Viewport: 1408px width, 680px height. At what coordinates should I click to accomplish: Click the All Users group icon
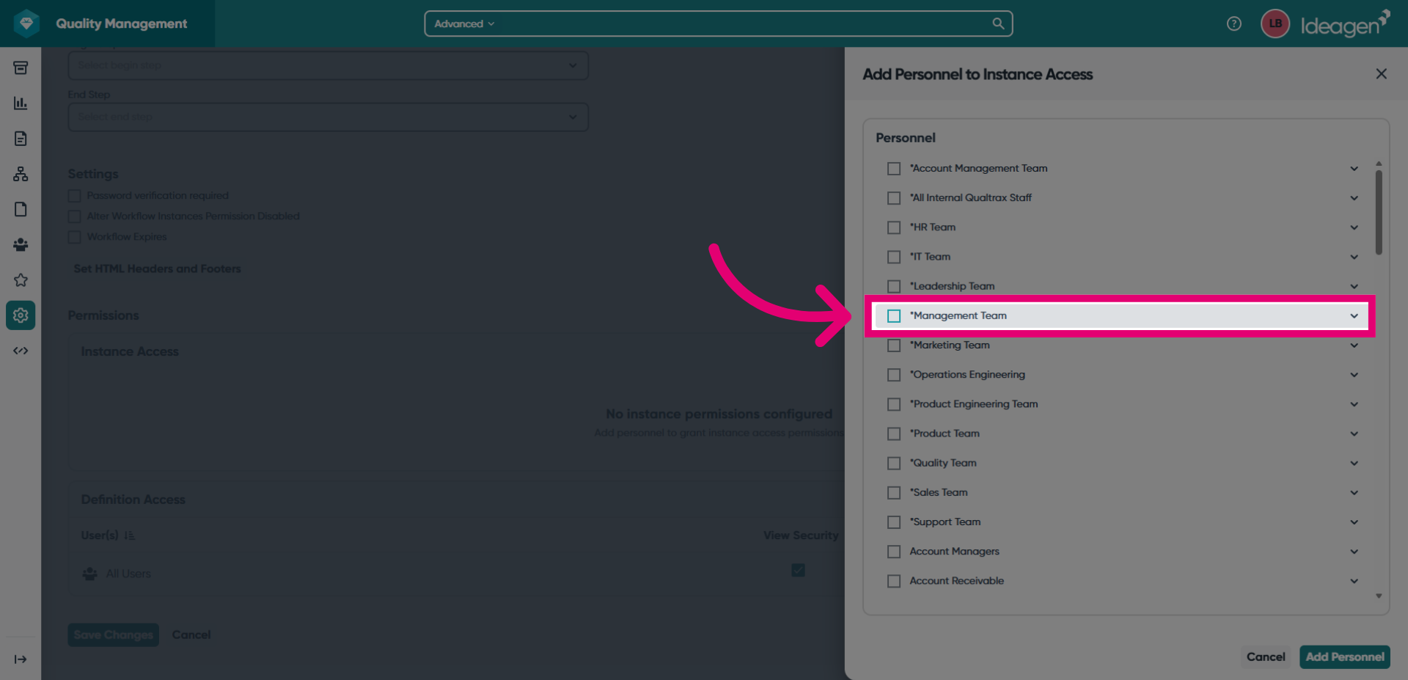[x=90, y=574]
